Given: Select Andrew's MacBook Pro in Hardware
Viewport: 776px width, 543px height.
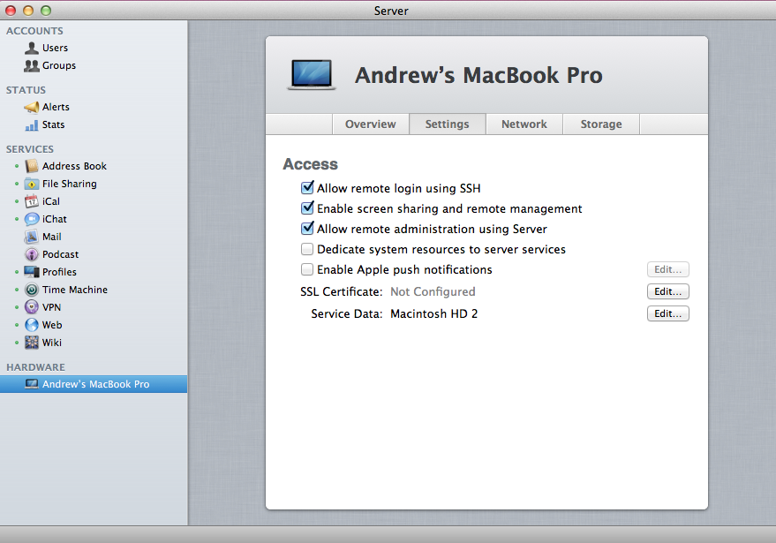Looking at the screenshot, I should 94,384.
